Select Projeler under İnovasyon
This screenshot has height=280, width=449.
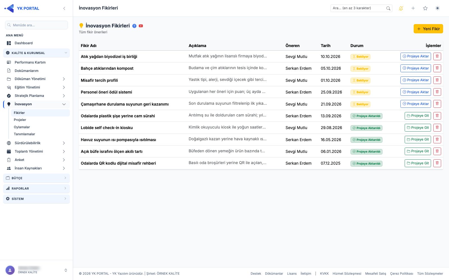pyautogui.click(x=40, y=120)
